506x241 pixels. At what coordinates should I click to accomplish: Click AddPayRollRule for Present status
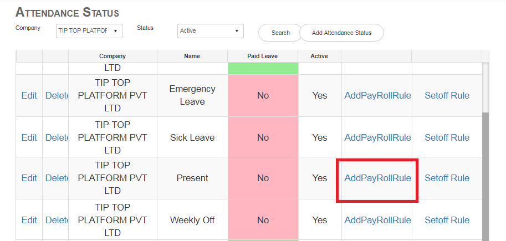click(x=377, y=178)
